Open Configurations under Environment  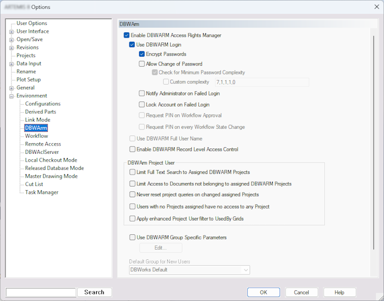43,104
